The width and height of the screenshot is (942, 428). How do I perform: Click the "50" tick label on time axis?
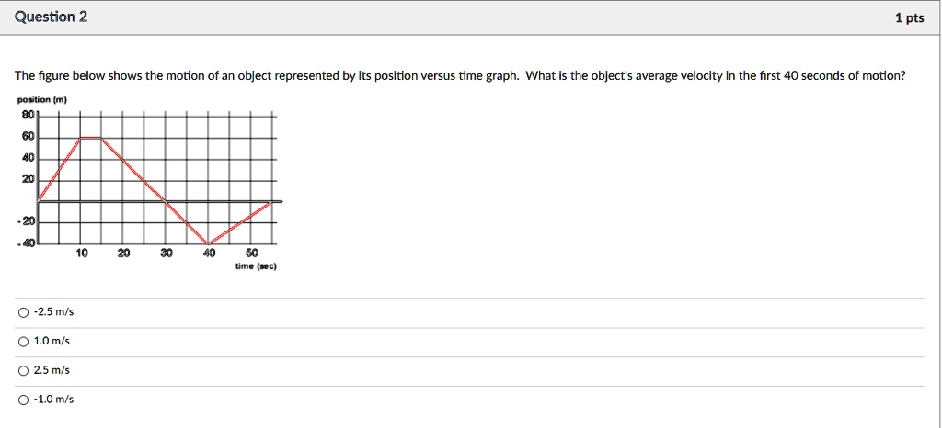(252, 253)
